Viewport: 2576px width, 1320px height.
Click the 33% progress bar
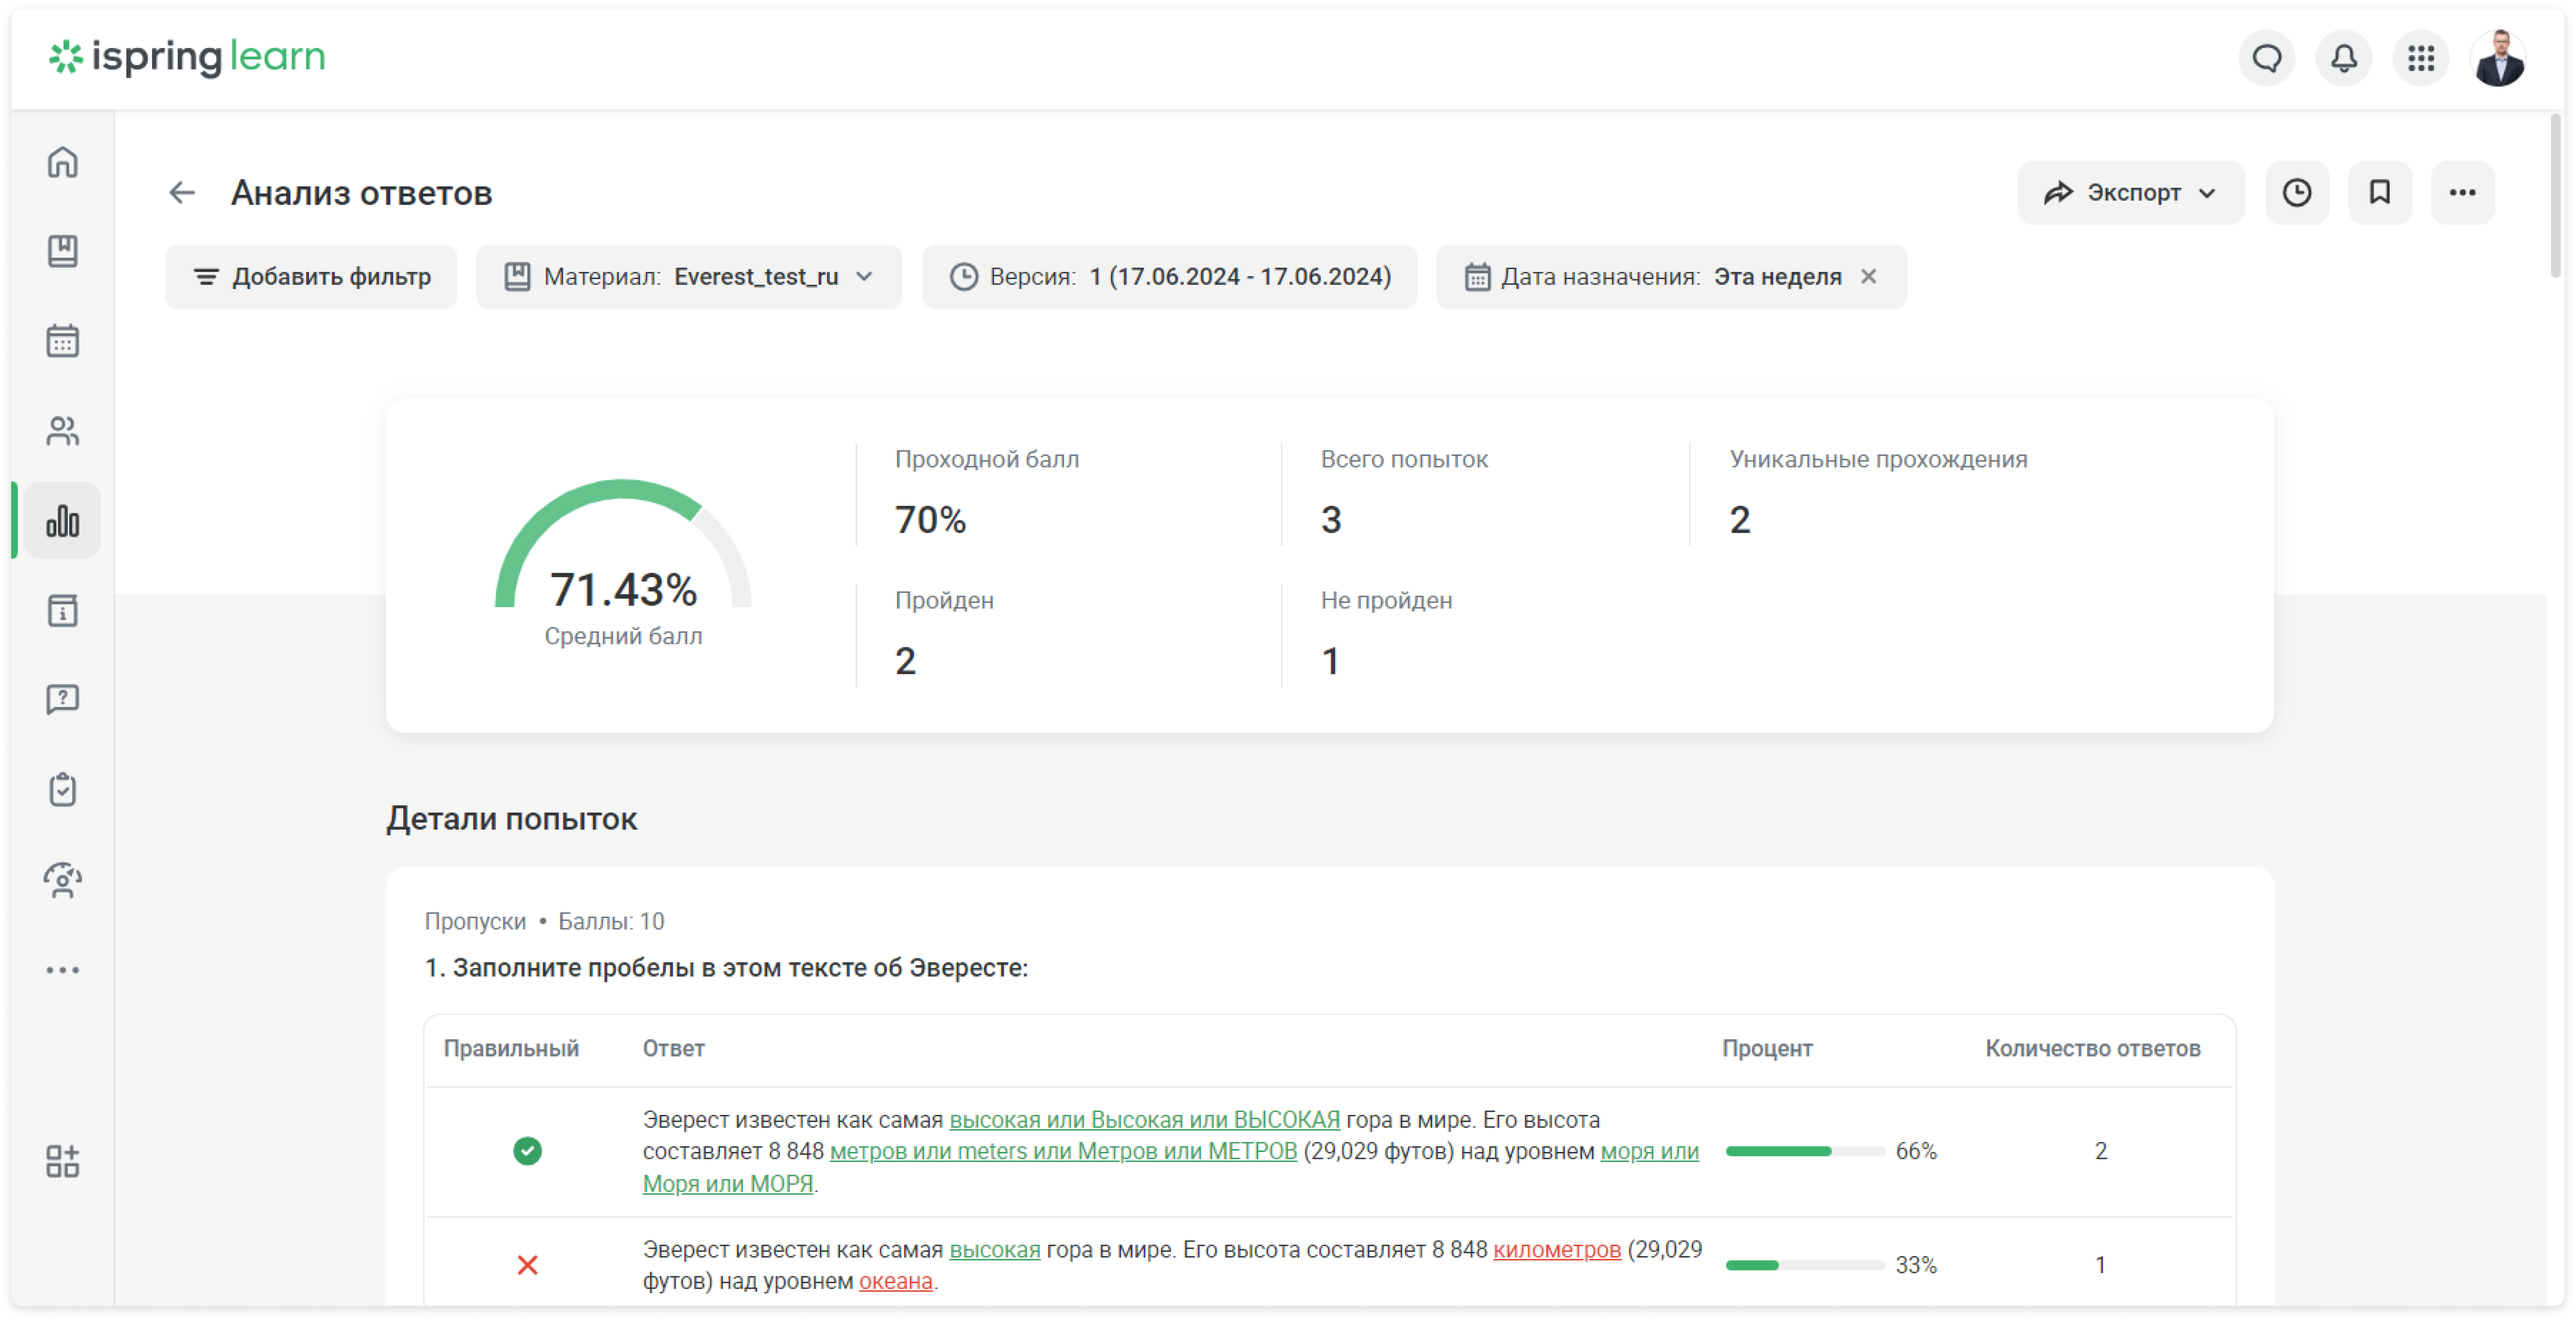1804,1265
